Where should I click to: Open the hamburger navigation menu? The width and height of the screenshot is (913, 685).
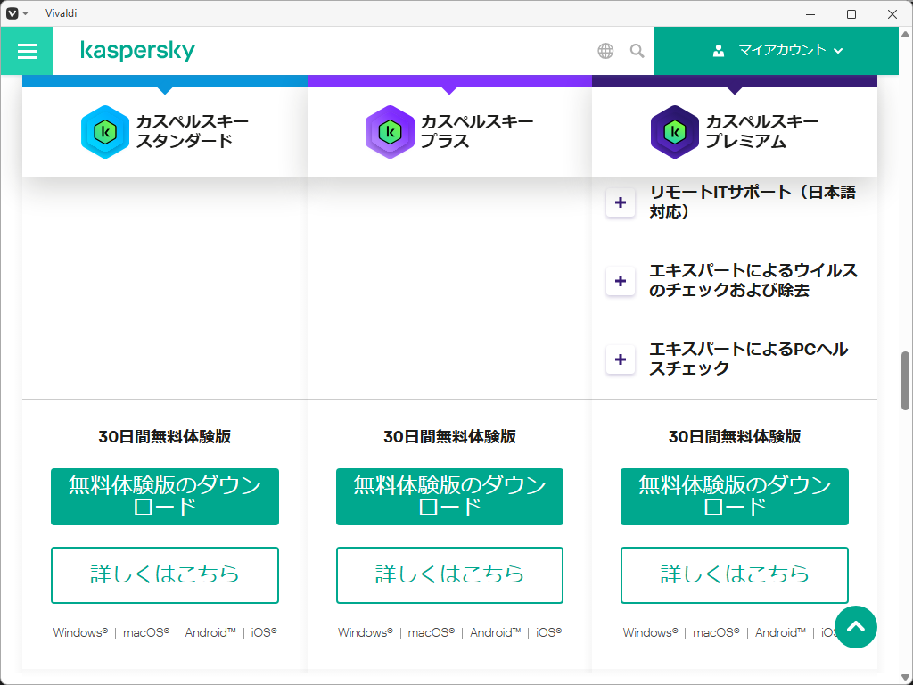pos(27,51)
